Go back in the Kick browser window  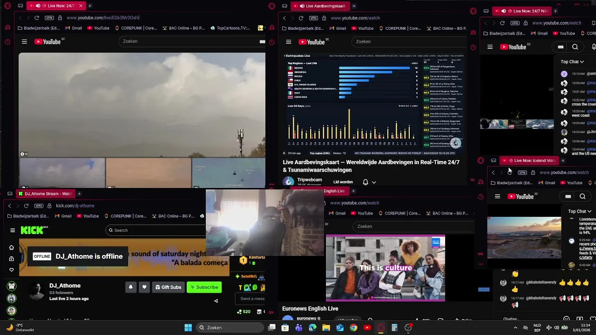coord(9,206)
